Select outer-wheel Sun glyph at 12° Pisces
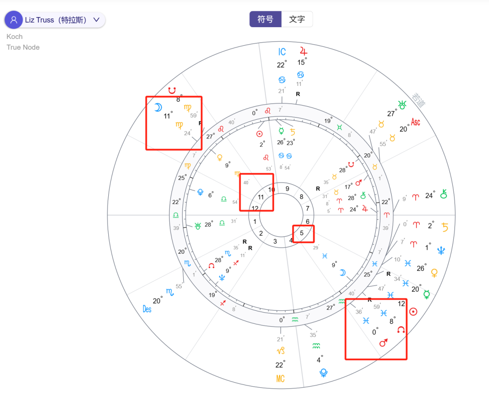This screenshot has width=489, height=394. coord(413,312)
